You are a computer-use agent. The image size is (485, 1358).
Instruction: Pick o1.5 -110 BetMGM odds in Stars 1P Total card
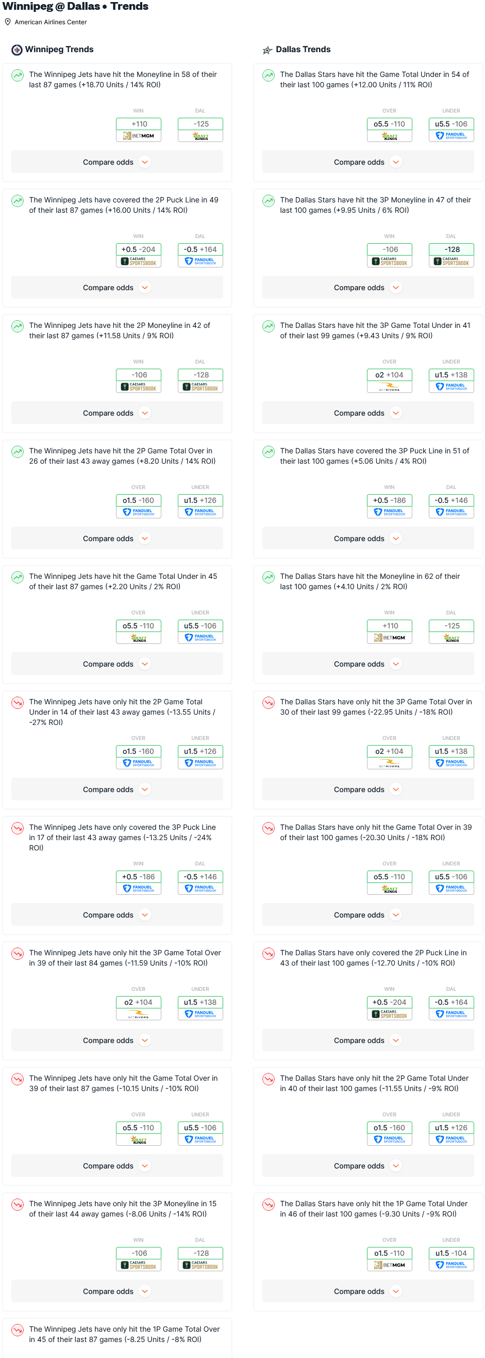coord(389,1259)
